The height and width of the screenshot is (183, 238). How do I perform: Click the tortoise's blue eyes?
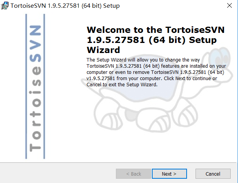coord(220,56)
